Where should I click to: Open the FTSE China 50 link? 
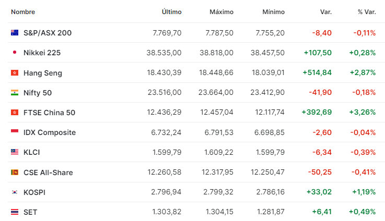(49, 113)
